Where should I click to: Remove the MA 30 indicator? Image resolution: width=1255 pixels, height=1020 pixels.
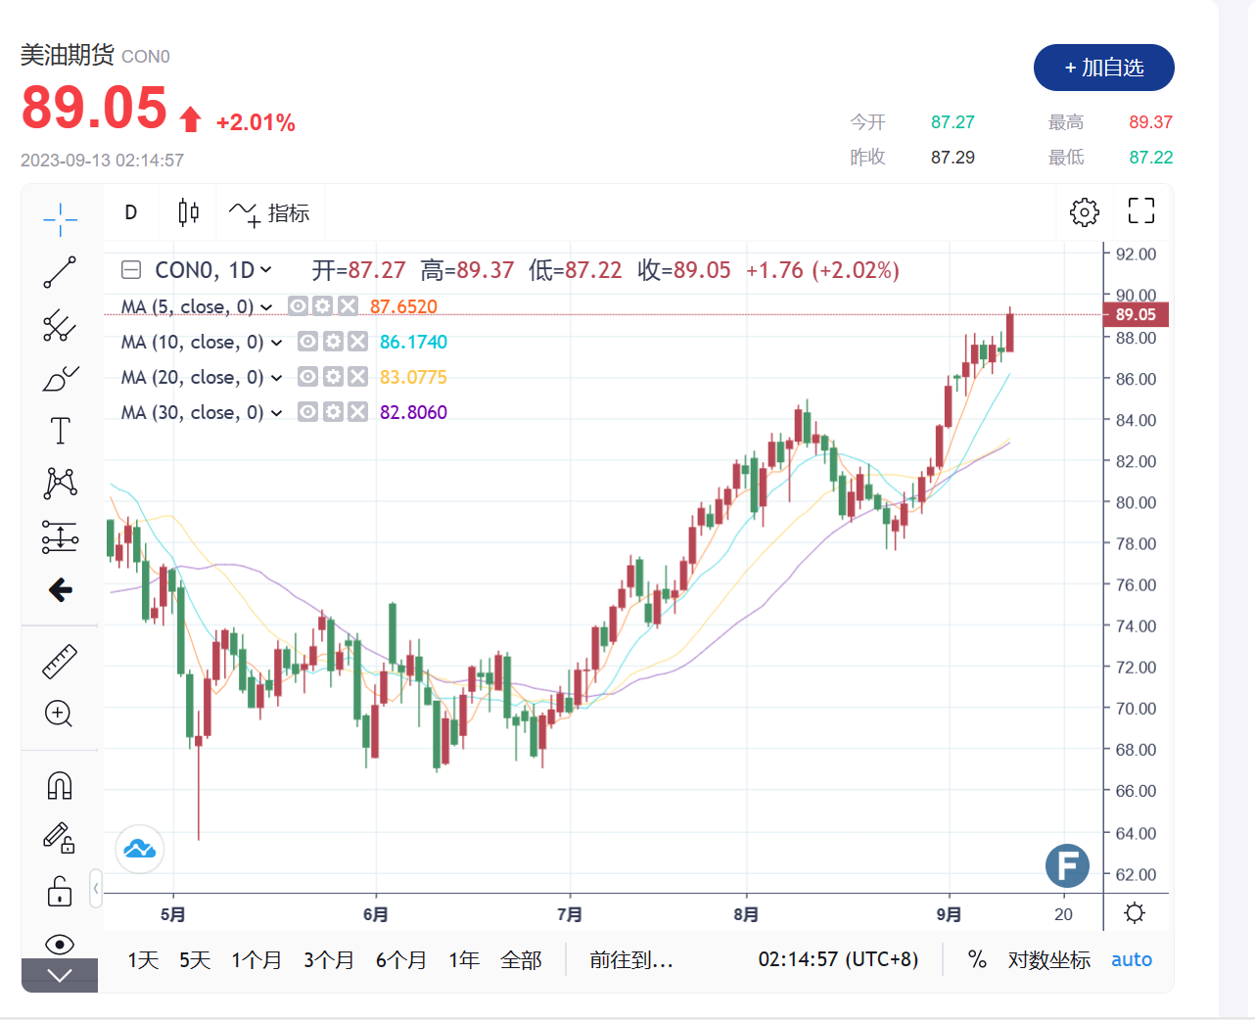coord(358,412)
